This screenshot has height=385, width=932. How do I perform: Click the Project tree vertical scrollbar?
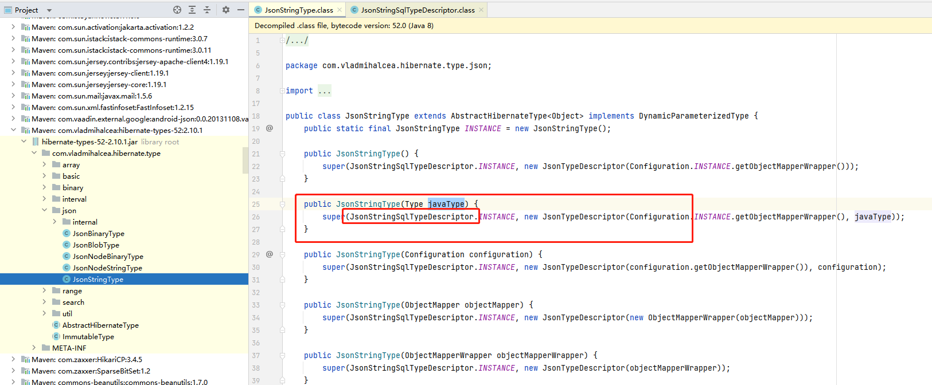tap(245, 160)
